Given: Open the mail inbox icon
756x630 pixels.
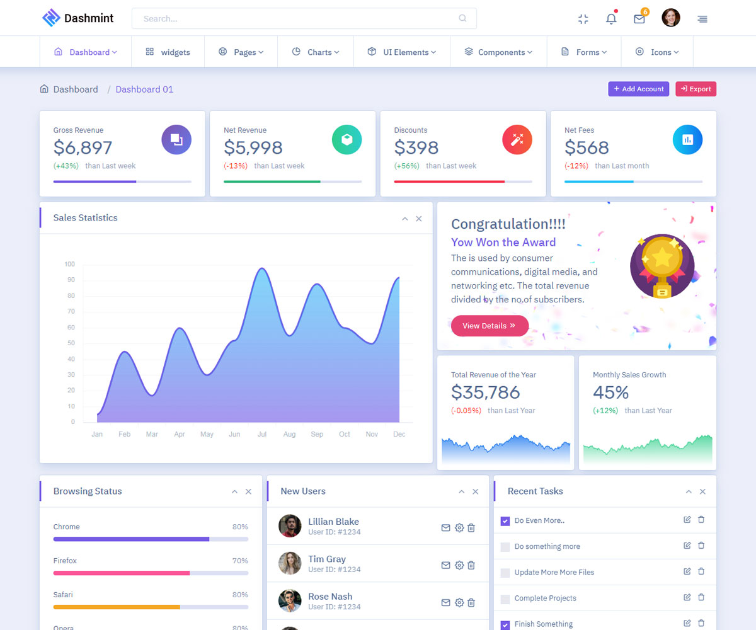Looking at the screenshot, I should coord(639,19).
